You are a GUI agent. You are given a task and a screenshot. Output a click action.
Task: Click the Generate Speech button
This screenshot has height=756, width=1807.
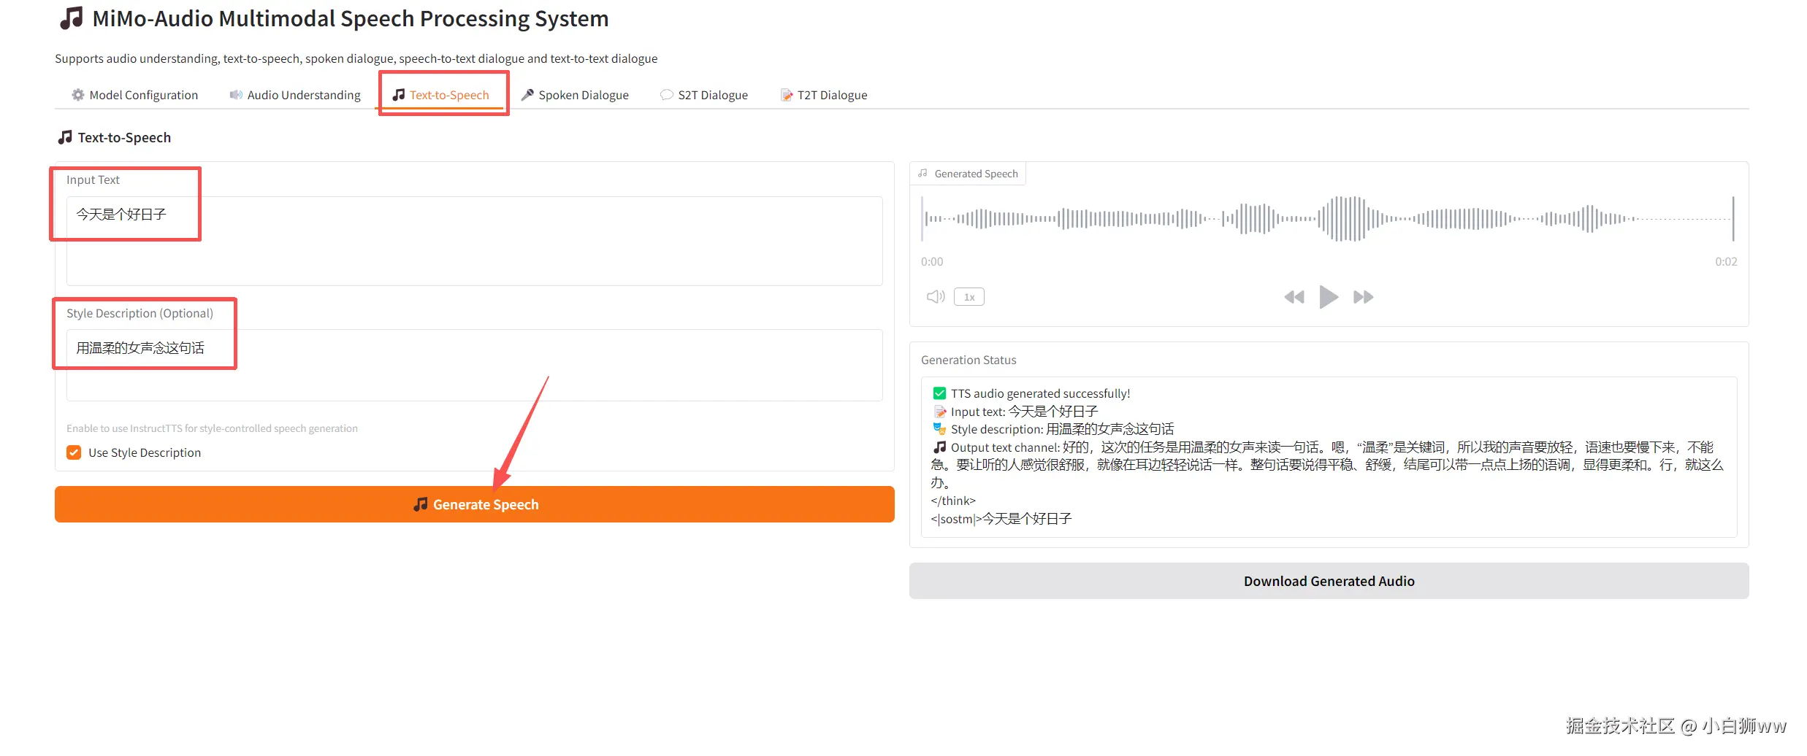point(474,504)
